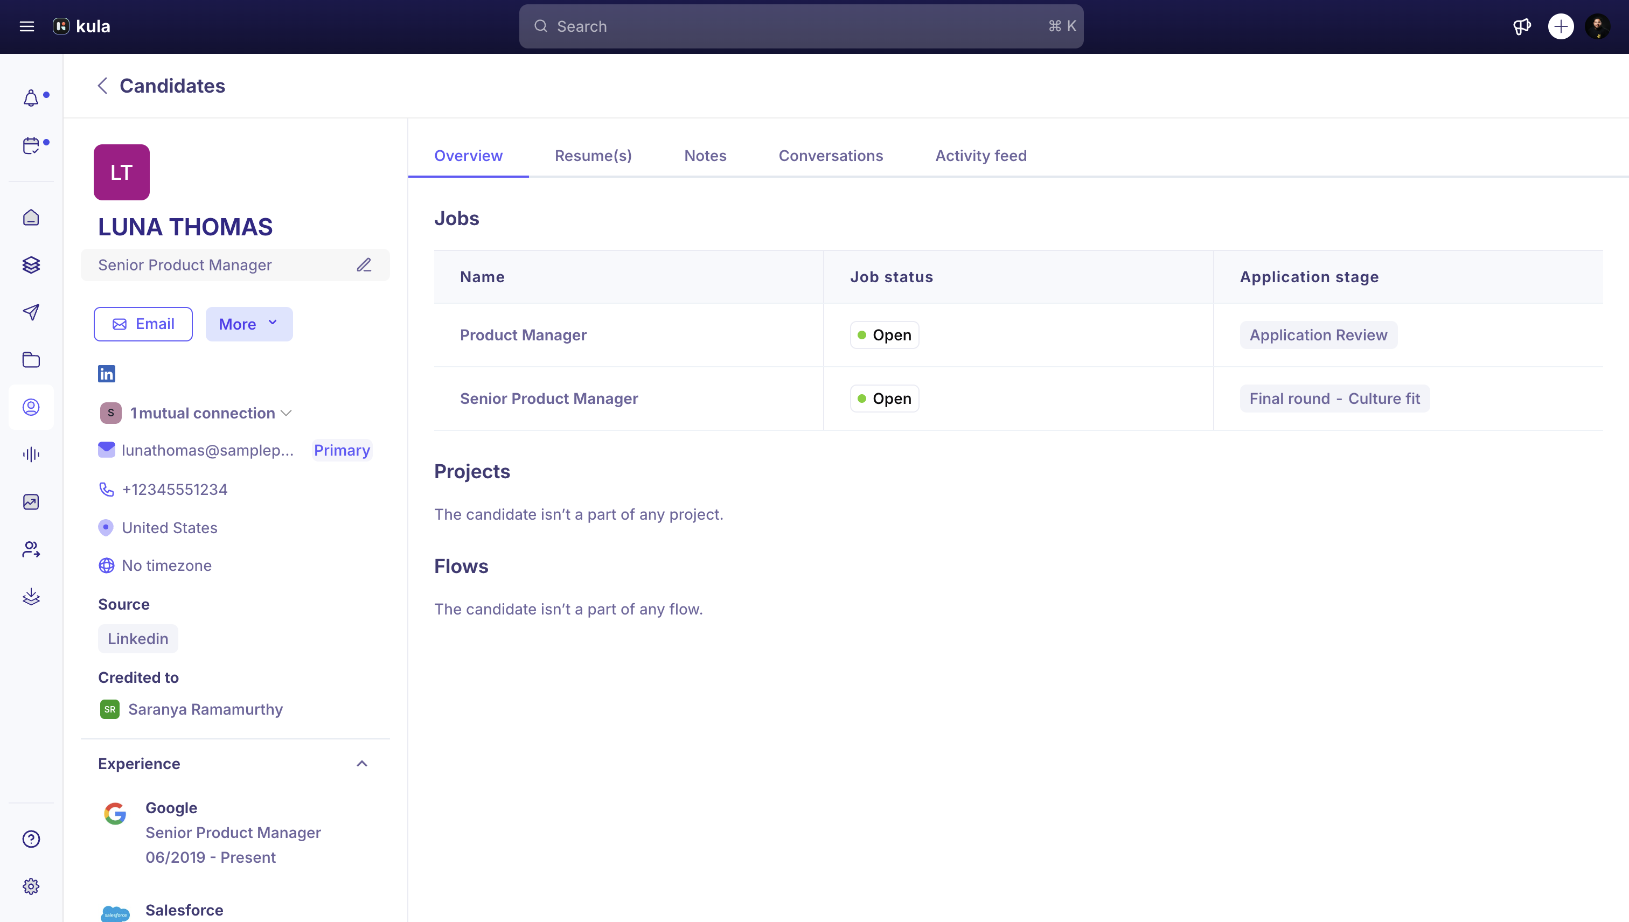Click the Application Review stage badge

tap(1318, 335)
